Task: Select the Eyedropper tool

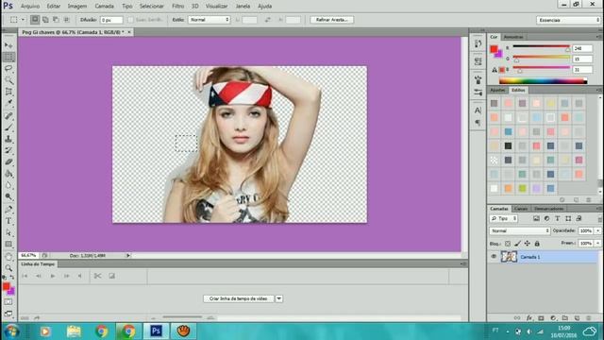Action: (8, 103)
